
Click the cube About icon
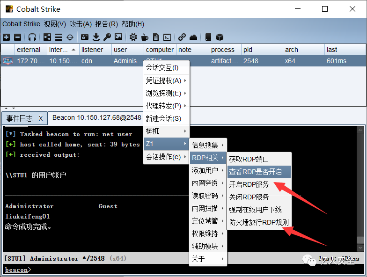(220, 37)
